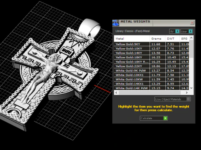Viewport: 201px width, 150px height.
Task: Sort by the DWT column header
Action: coord(173,39)
